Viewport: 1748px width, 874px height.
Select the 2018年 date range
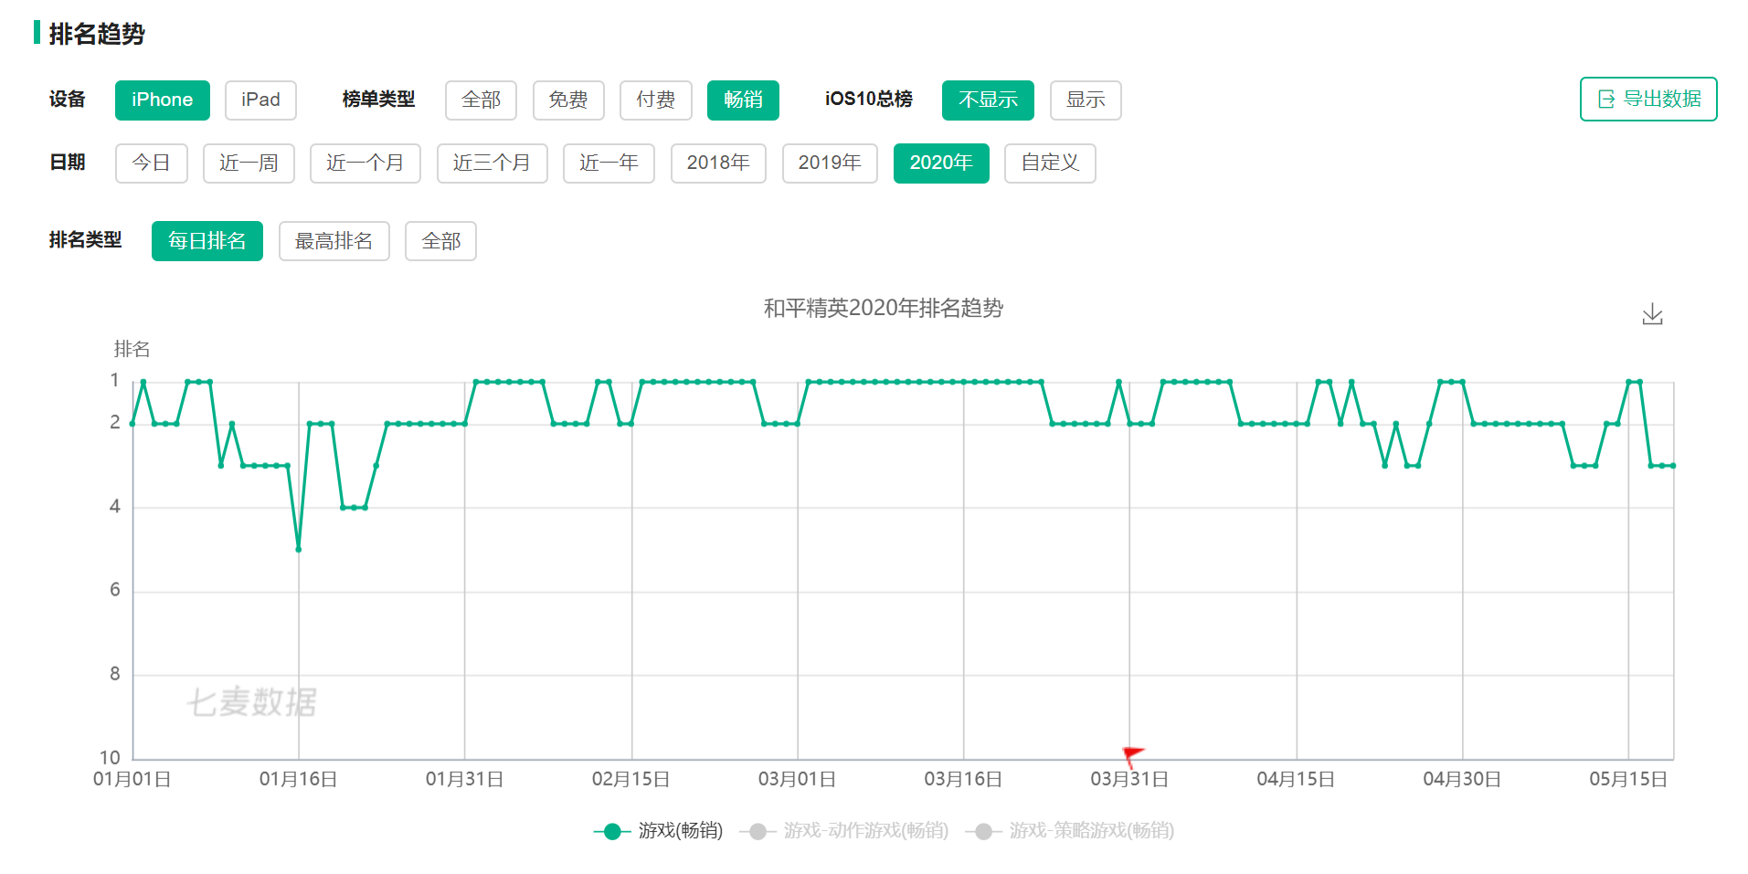(718, 163)
